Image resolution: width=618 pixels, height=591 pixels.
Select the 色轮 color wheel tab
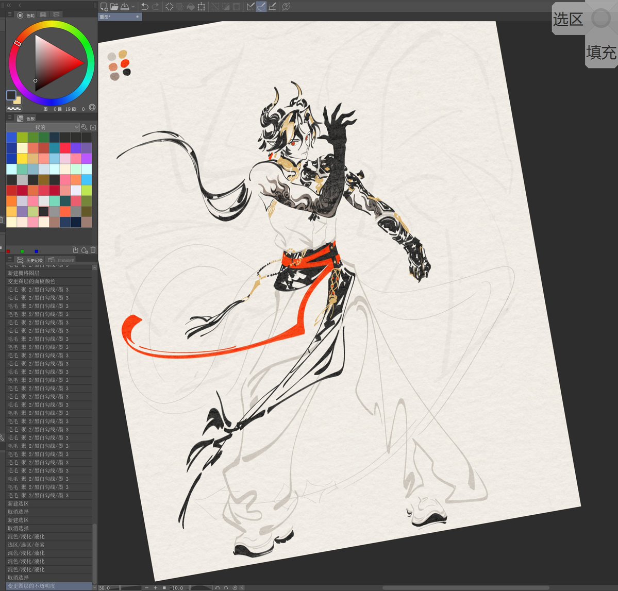(26, 15)
